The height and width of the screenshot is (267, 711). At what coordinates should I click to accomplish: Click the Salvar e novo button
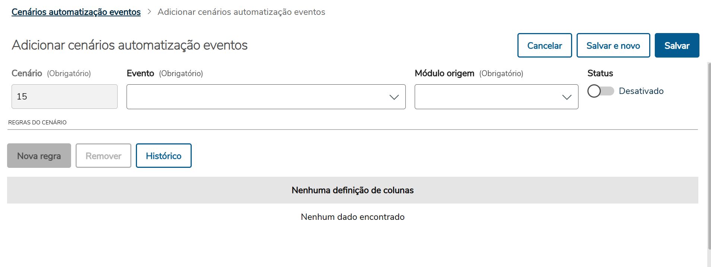point(613,45)
